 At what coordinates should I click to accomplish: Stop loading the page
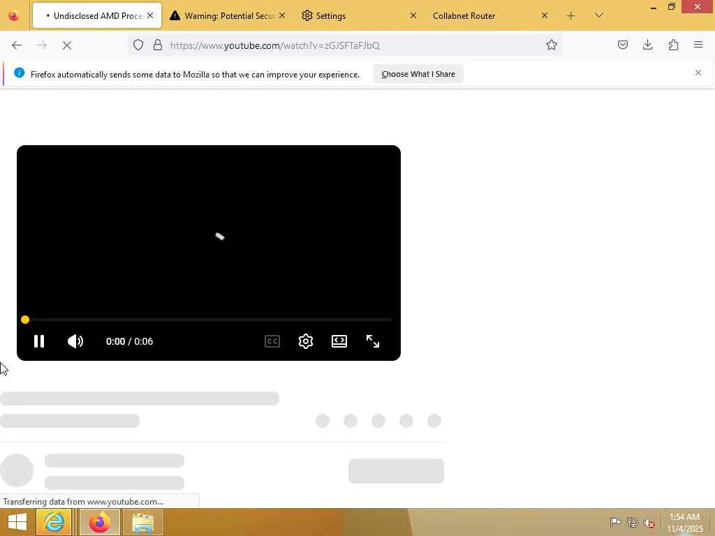click(x=67, y=45)
